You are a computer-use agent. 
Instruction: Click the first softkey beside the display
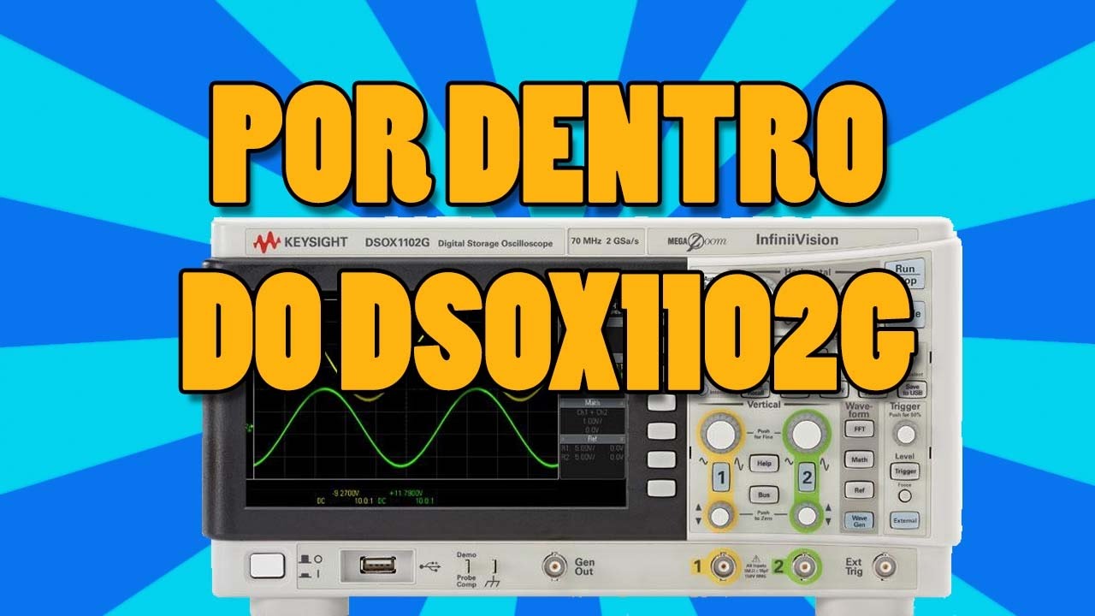pos(661,402)
